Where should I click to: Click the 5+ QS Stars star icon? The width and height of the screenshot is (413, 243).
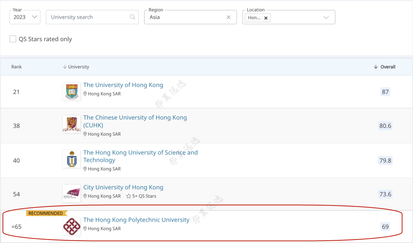pos(128,196)
